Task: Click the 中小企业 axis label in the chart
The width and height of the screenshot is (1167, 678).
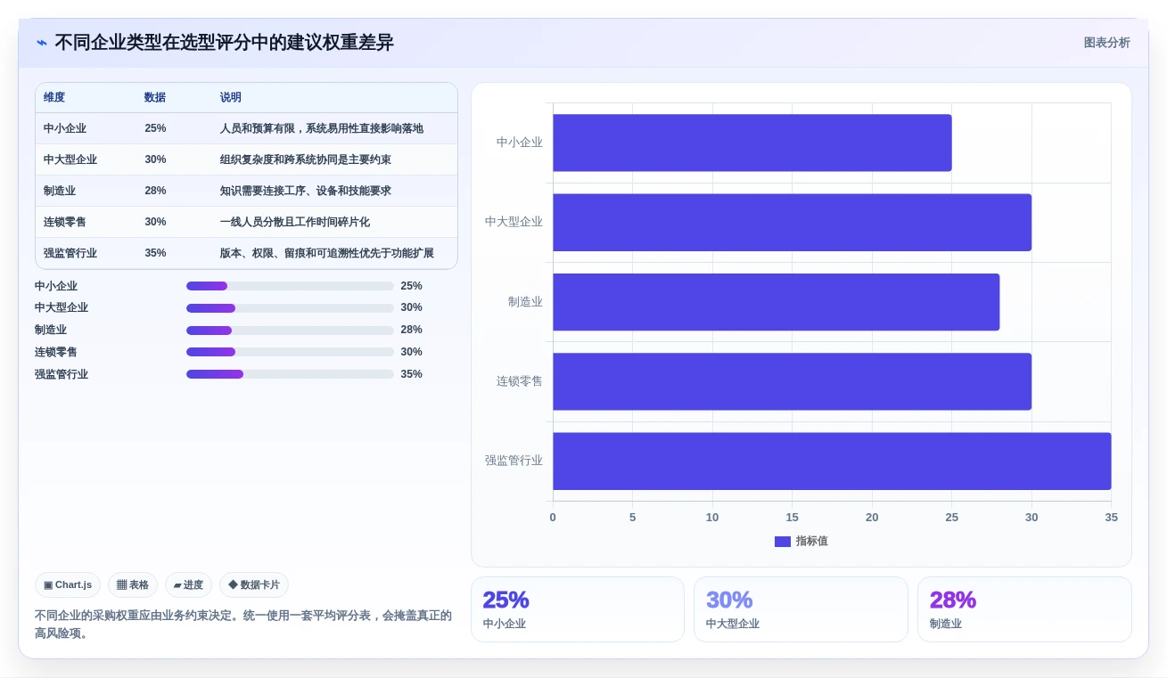Action: point(520,143)
